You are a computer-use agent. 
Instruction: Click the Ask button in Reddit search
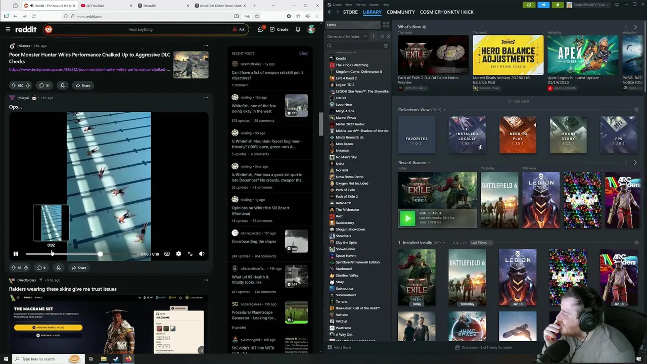click(239, 29)
